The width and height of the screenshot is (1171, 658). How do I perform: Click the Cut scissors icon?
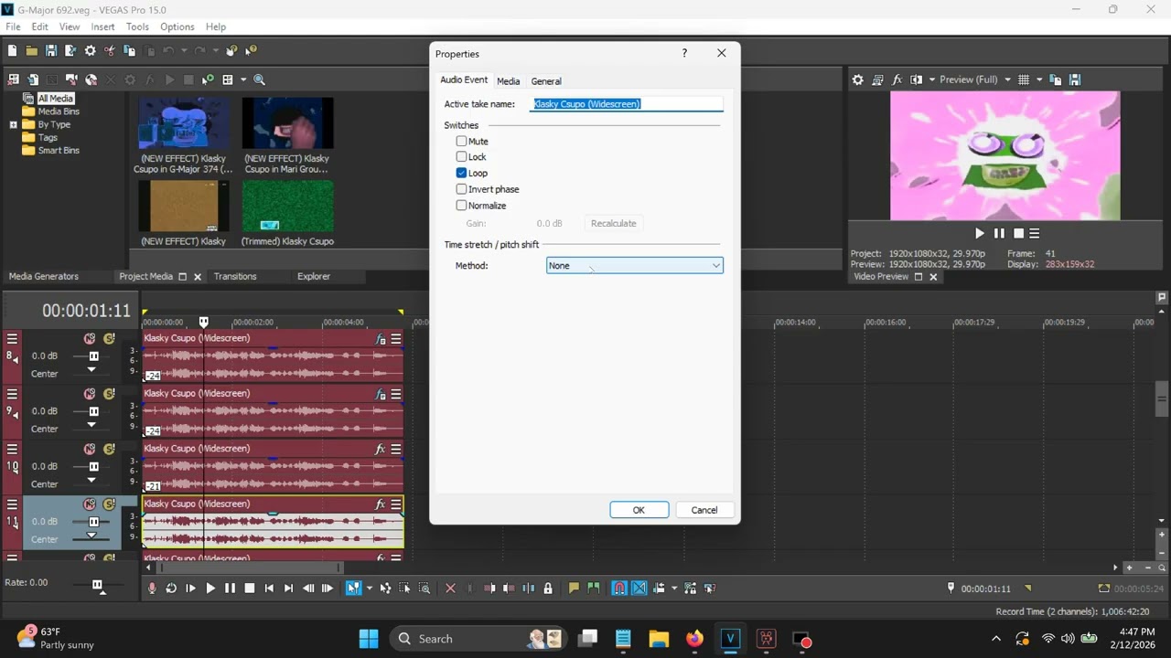[110, 51]
